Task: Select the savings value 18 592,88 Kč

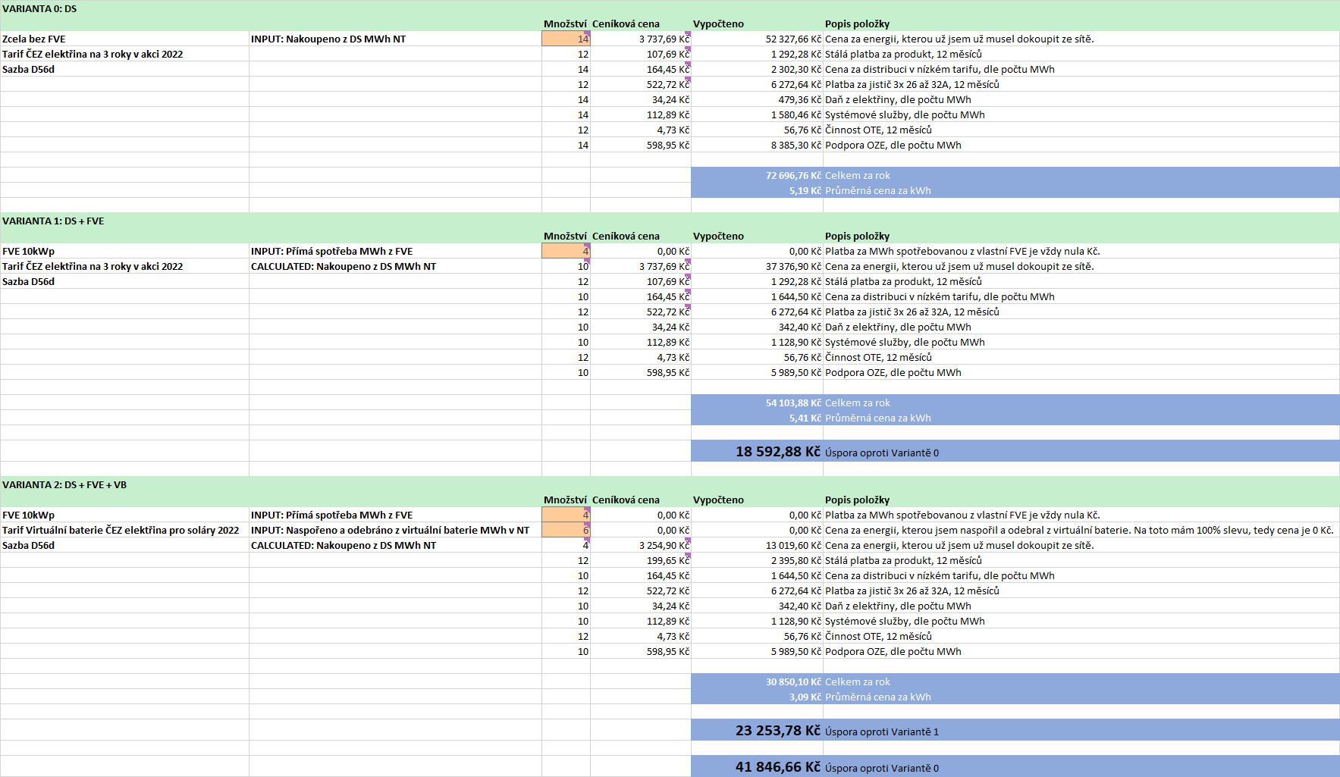Action: pos(778,451)
